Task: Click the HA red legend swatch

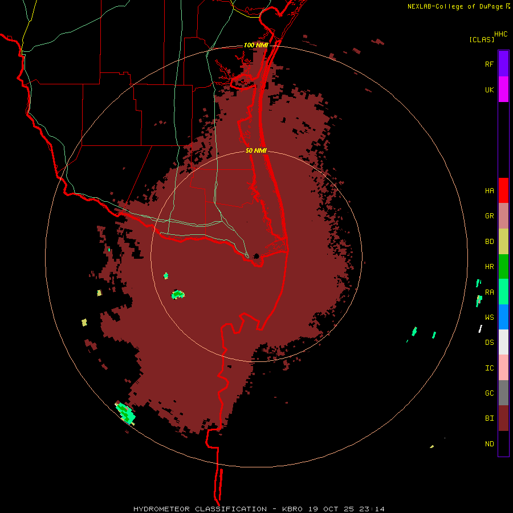Action: 503,190
